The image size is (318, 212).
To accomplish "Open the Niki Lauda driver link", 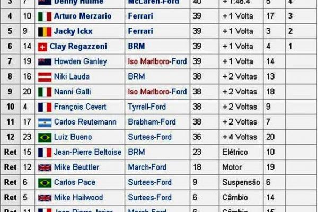I will [69, 77].
